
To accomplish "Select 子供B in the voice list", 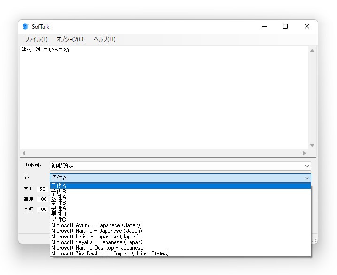I will tap(180, 191).
